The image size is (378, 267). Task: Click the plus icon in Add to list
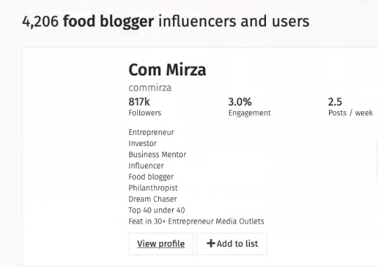point(211,243)
